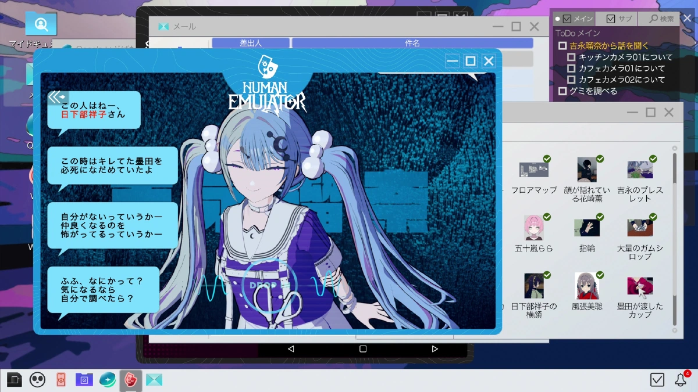Check the カフェカメラ02について box

(571, 80)
